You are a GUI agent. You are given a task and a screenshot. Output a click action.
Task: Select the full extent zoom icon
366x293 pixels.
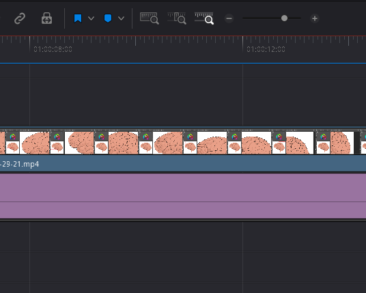(150, 18)
